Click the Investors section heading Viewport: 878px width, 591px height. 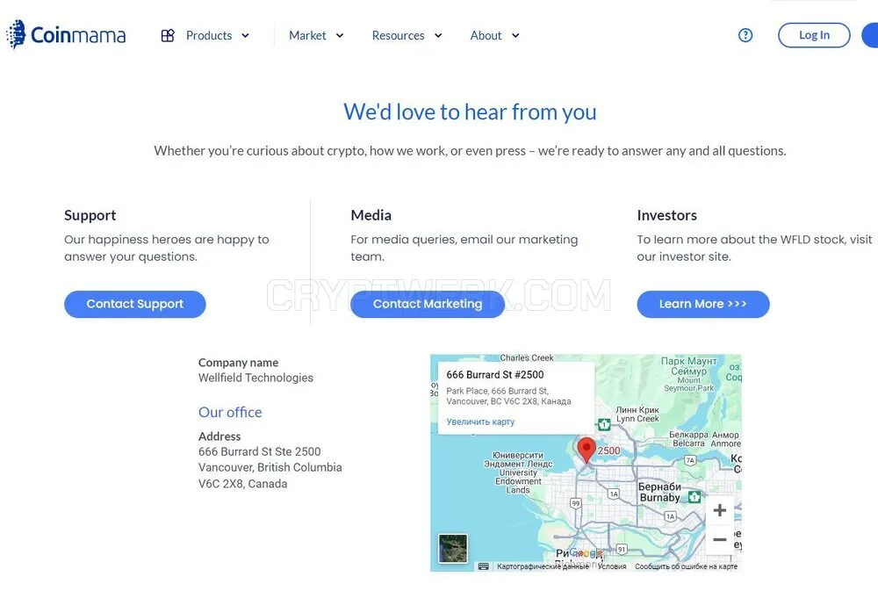(x=667, y=215)
